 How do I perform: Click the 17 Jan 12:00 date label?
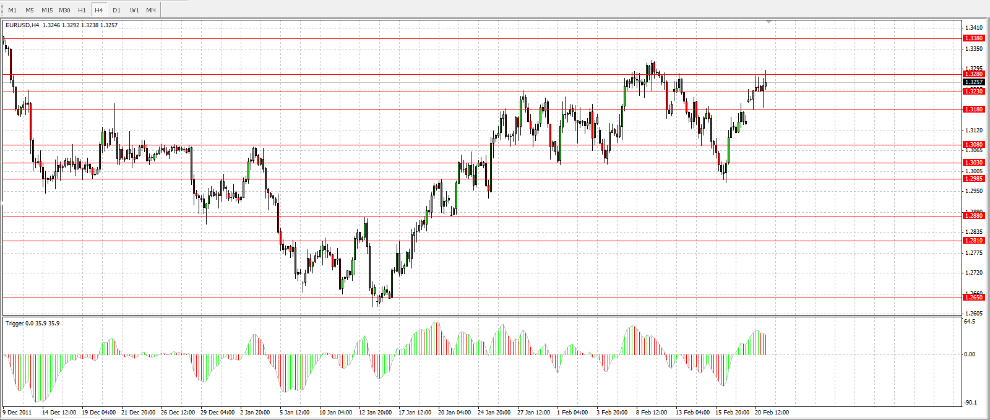point(415,412)
